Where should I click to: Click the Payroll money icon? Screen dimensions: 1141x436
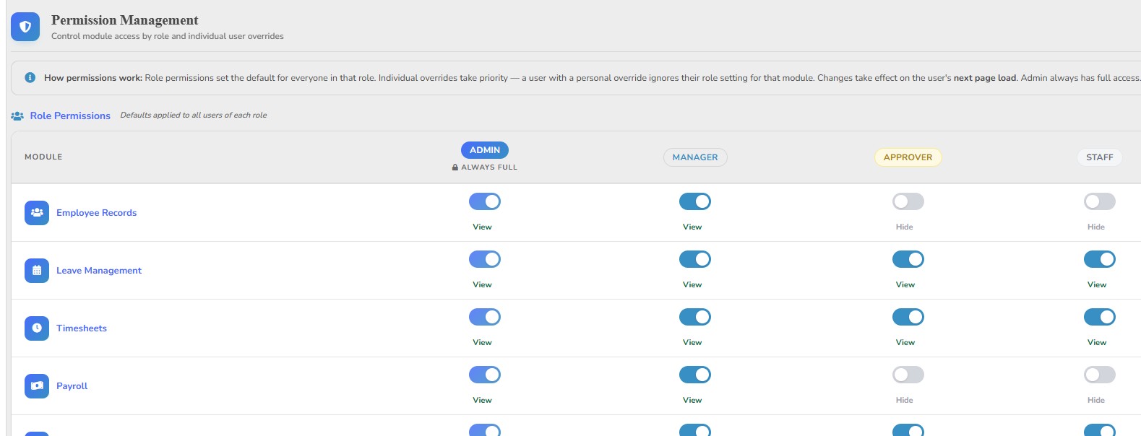37,386
